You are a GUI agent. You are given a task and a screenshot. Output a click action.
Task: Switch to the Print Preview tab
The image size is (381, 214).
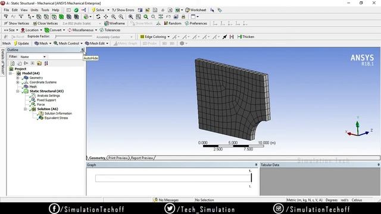[118, 158]
